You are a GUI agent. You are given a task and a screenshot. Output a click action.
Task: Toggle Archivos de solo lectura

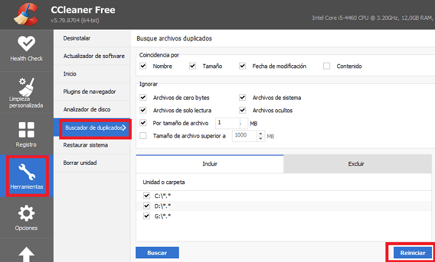(143, 110)
